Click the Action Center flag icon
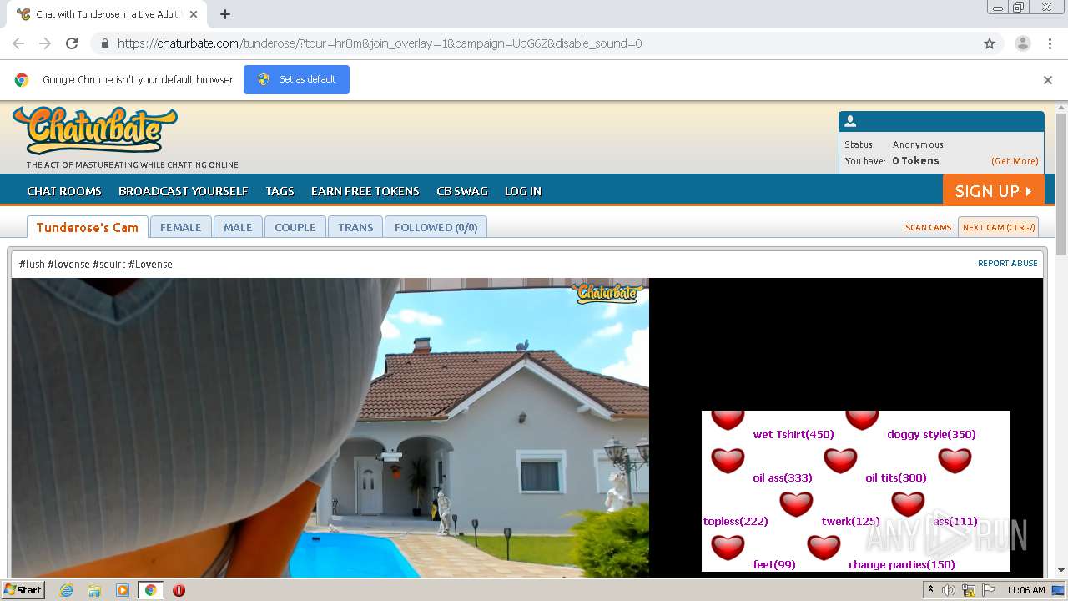Viewport: 1068px width, 601px height. pyautogui.click(x=988, y=590)
